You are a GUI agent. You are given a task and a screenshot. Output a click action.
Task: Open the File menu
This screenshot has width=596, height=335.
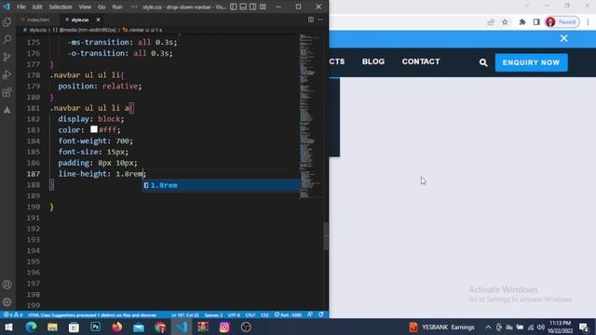[x=21, y=7]
